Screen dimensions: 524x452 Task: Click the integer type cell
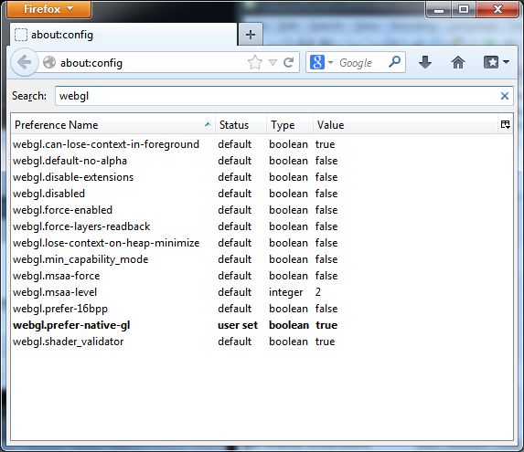(285, 292)
